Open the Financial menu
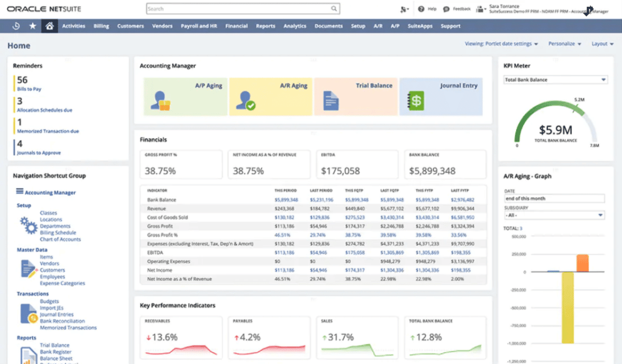The height and width of the screenshot is (364, 622). coord(236,25)
